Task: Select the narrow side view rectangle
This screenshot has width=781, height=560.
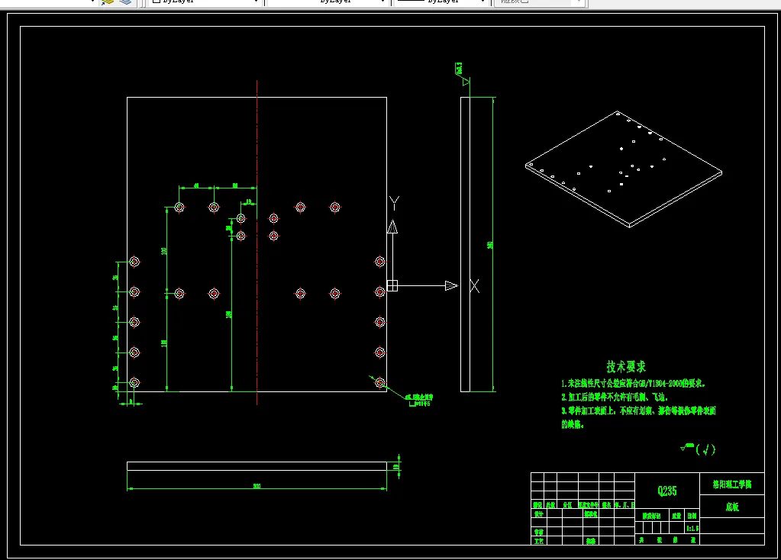Action: click(465, 244)
